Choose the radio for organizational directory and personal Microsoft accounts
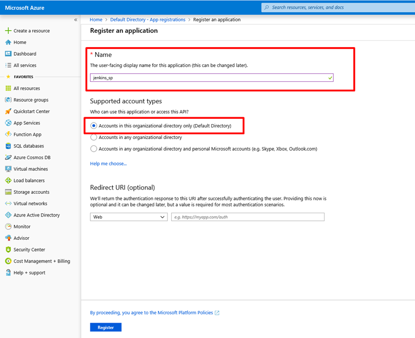Viewport: 415px width, 338px height. 94,149
